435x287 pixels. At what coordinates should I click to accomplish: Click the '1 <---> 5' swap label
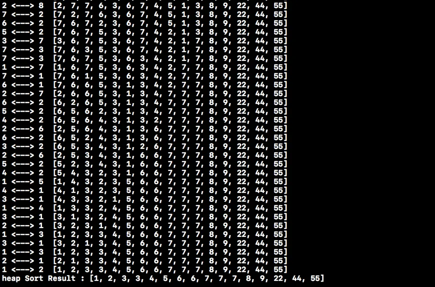(23, 182)
